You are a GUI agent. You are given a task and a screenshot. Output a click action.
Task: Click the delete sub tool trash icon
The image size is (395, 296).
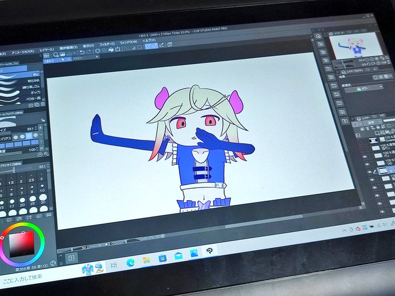(x=42, y=104)
